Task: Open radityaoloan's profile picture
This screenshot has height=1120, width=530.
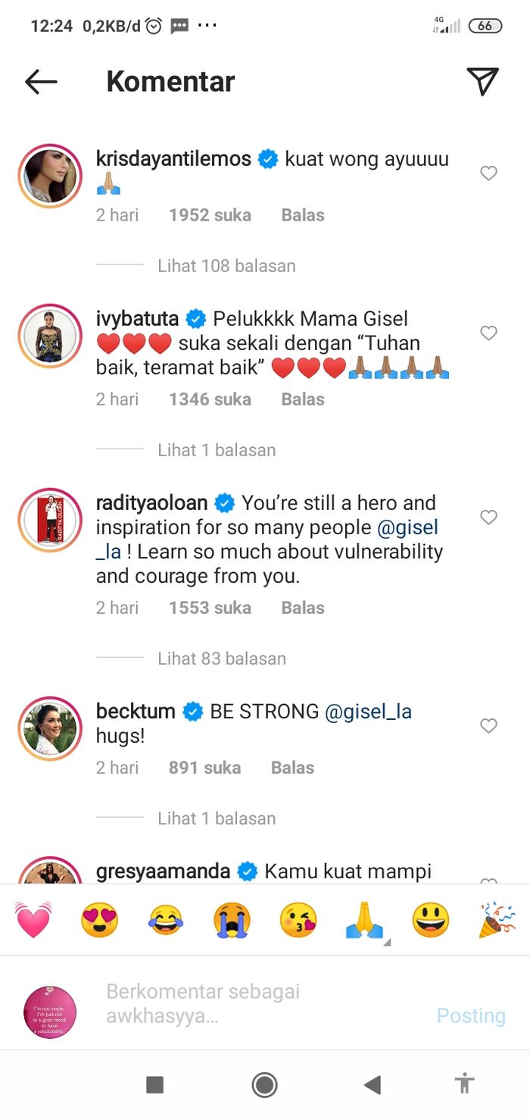Action: tap(50, 519)
